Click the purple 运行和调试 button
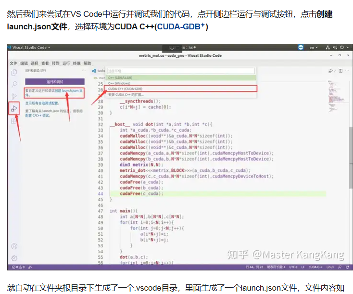 pos(55,82)
